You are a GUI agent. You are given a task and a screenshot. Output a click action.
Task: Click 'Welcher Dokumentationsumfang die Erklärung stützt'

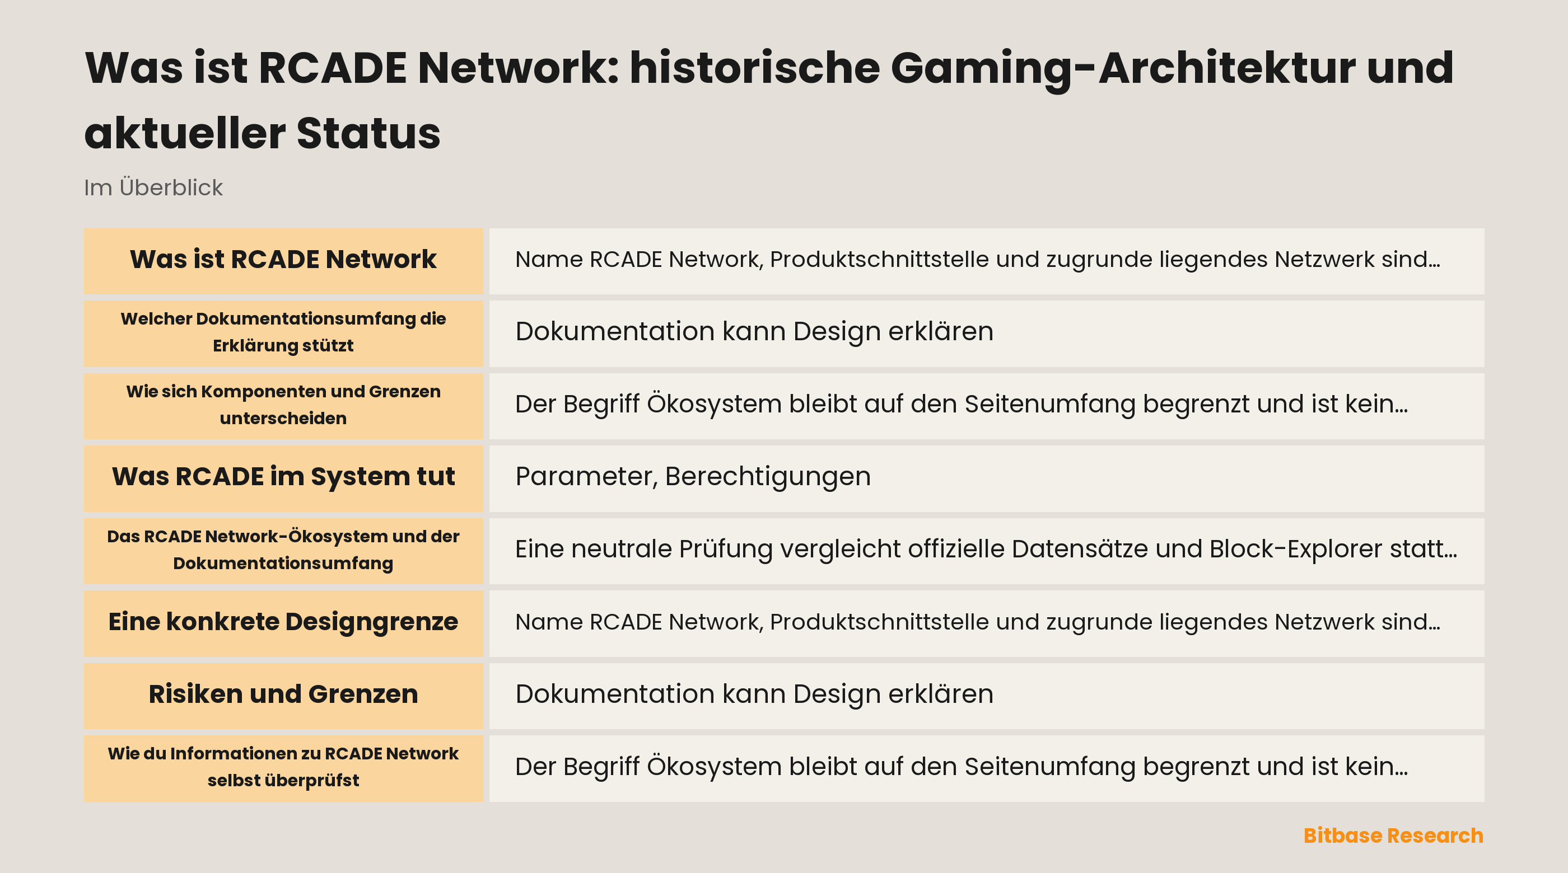283,334
